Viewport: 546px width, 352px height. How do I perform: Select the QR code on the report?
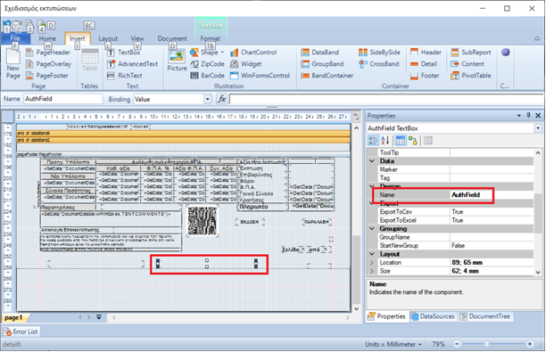[203, 221]
